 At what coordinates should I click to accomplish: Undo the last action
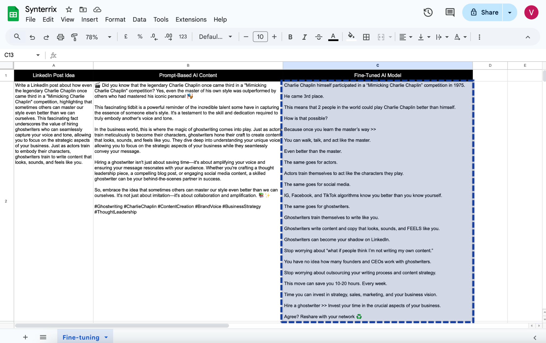coord(32,37)
